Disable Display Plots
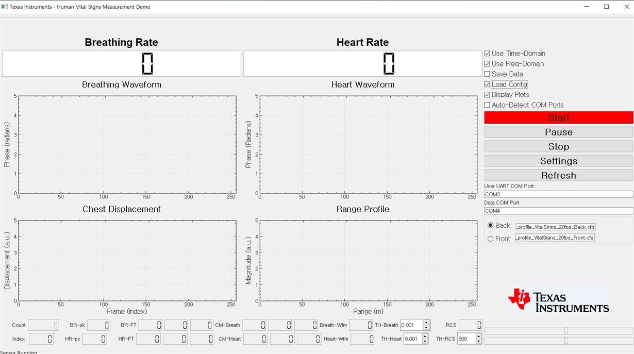The image size is (634, 354). tap(487, 95)
